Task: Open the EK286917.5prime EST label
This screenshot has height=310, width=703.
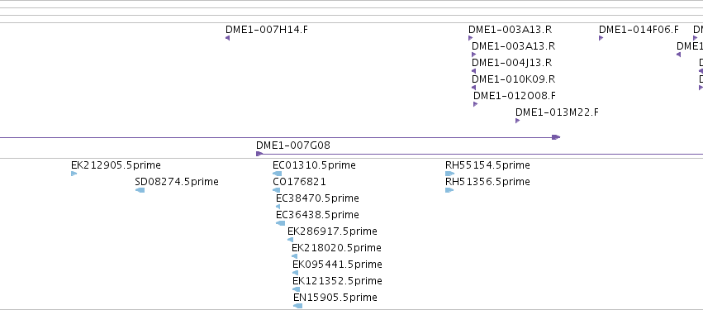Action: tap(332, 232)
